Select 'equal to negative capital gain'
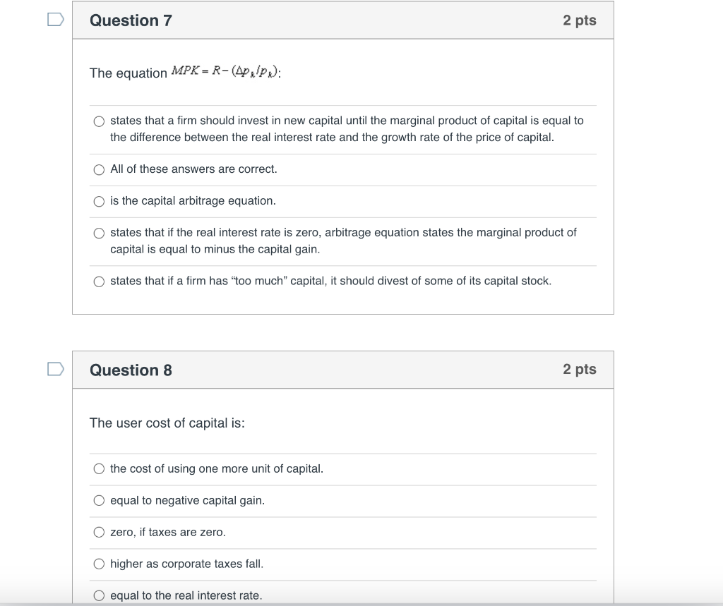The width and height of the screenshot is (723, 606). click(x=99, y=500)
